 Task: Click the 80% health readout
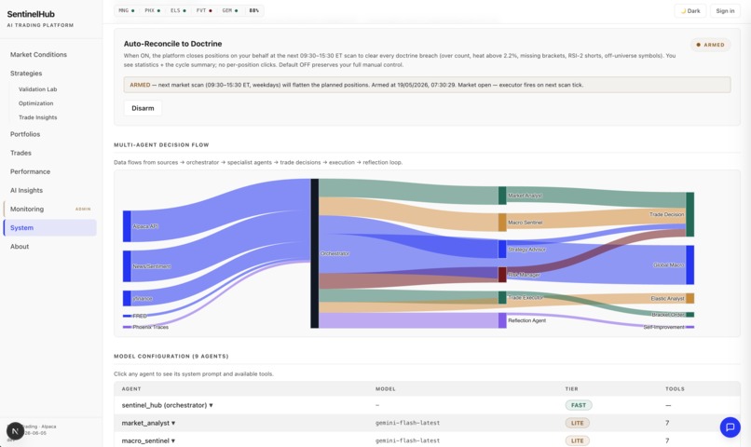(x=253, y=10)
